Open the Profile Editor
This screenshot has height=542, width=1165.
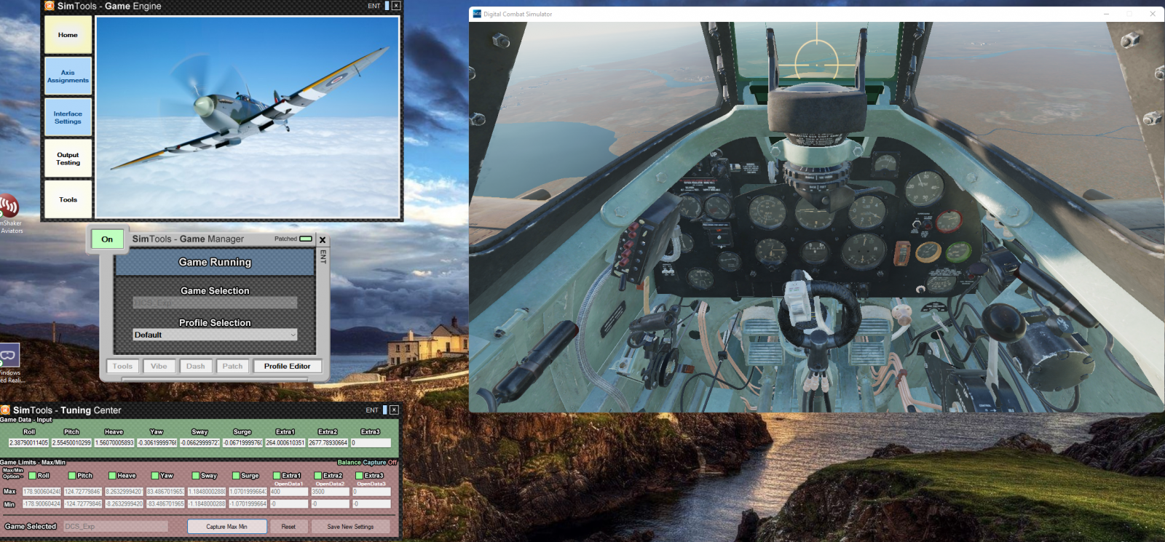pyautogui.click(x=287, y=366)
